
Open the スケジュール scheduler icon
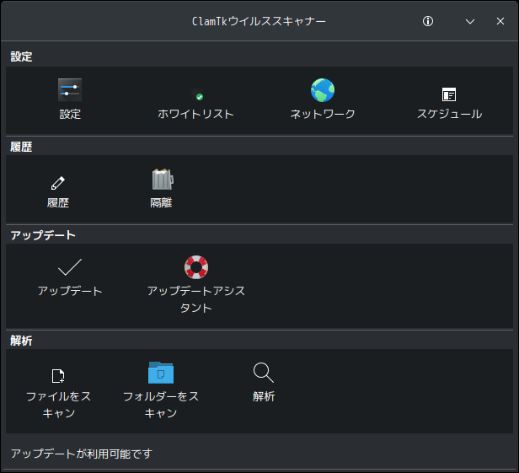(449, 94)
